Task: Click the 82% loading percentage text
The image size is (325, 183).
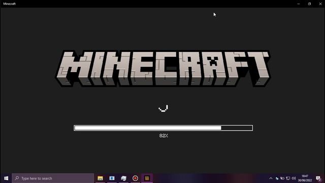Action: (164, 136)
